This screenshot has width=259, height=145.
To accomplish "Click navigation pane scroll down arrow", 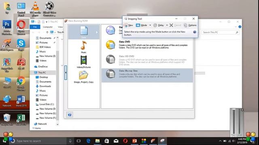I will (57, 124).
